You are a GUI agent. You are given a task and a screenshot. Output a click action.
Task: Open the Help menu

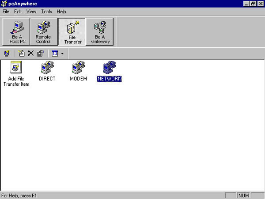tap(61, 11)
